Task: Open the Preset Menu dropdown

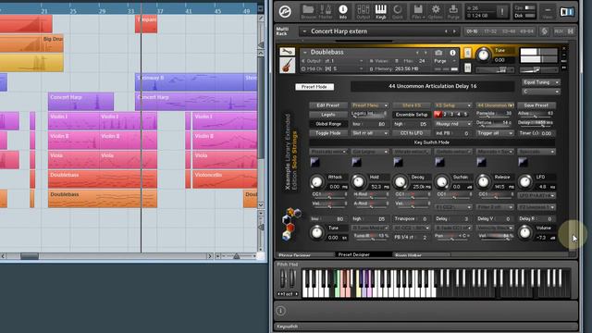Action: point(370,105)
